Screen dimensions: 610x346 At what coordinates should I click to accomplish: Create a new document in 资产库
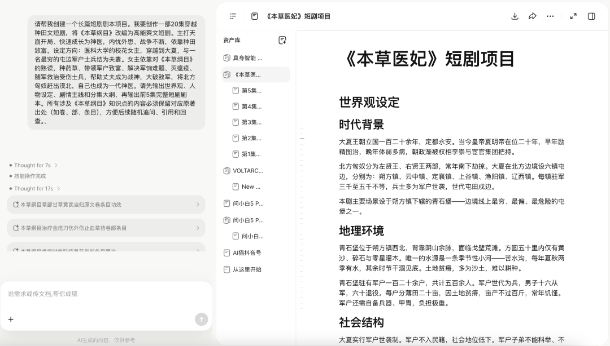(282, 40)
